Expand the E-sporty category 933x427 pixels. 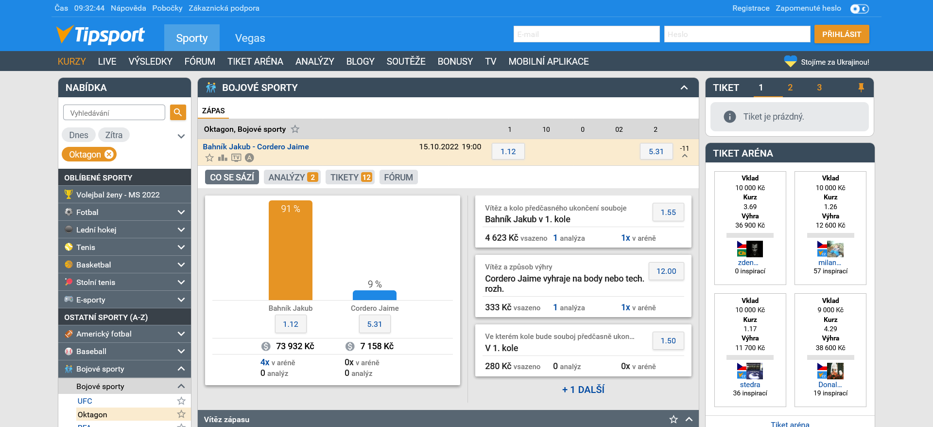[181, 300]
